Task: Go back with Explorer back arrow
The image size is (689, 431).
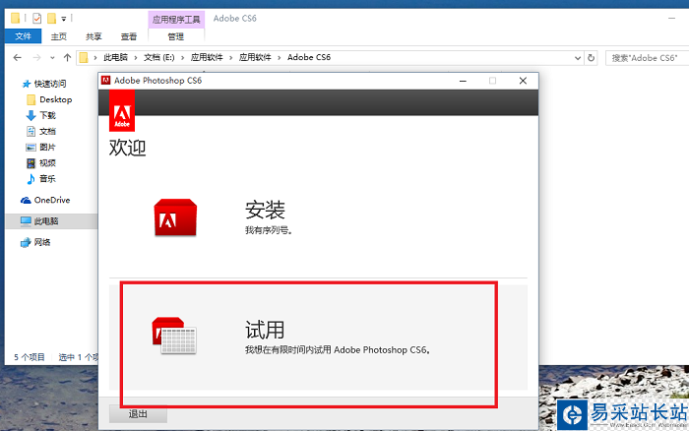Action: (x=17, y=57)
